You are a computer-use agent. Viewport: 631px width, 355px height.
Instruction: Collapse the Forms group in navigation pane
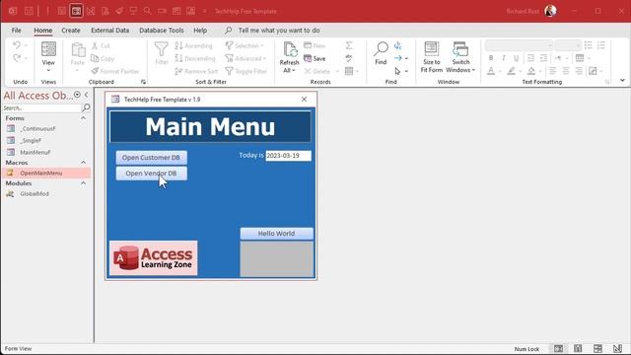[83, 118]
